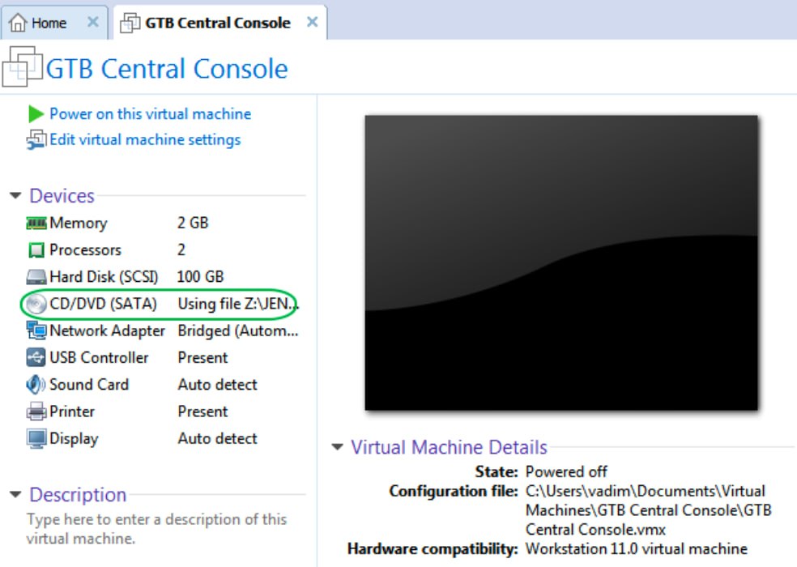Click the black VM screen preview
This screenshot has width=797, height=567.
[561, 263]
